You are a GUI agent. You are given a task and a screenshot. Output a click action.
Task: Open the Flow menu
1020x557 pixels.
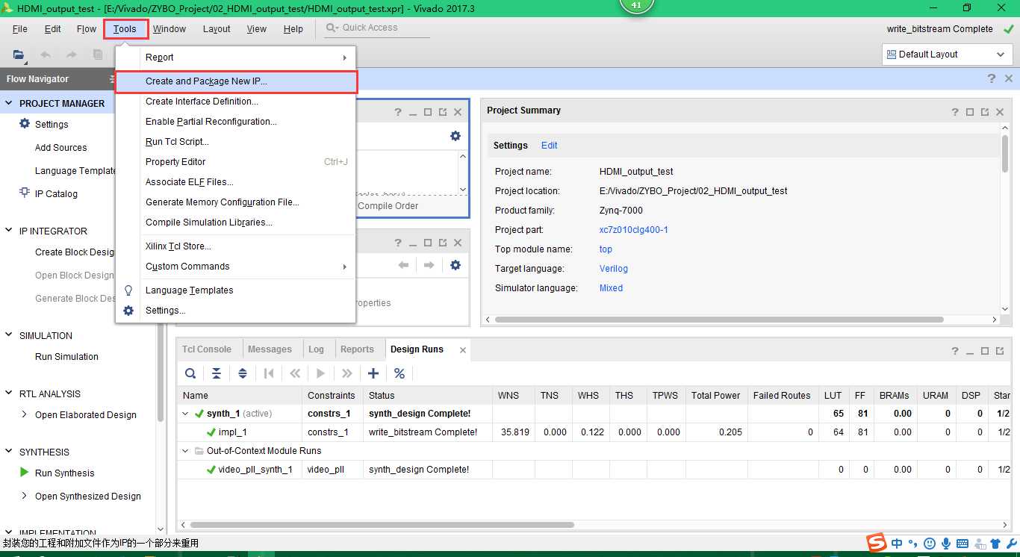(87, 29)
